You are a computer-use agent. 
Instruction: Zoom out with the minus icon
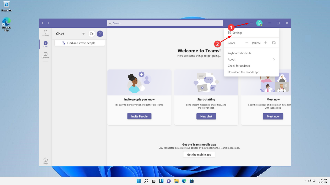(247, 43)
